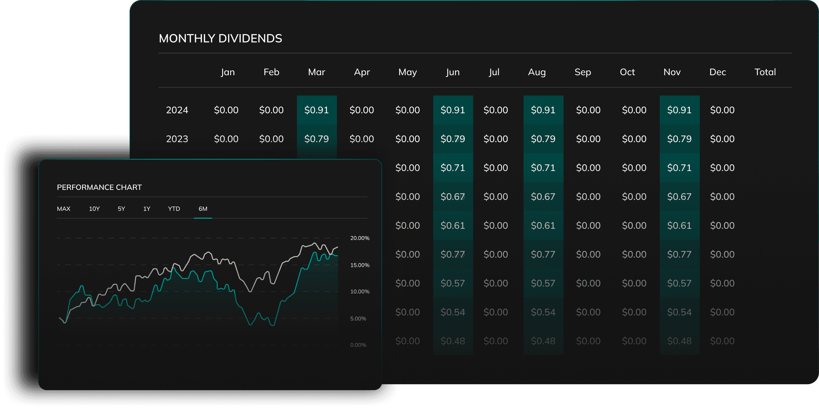Switch to the 1Y chart range
This screenshot has height=409, width=819.
pos(147,209)
